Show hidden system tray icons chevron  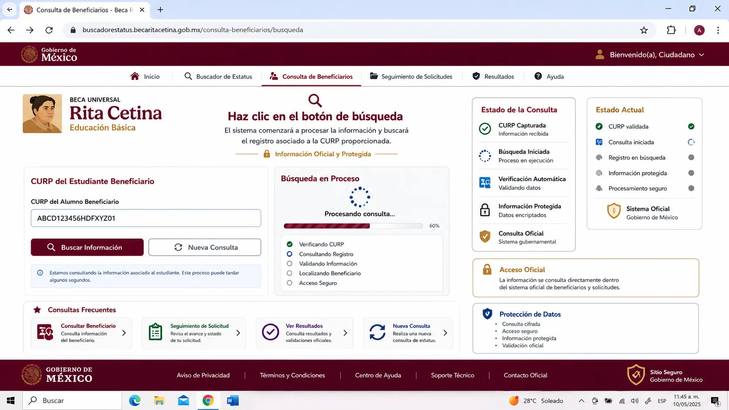[581, 401]
